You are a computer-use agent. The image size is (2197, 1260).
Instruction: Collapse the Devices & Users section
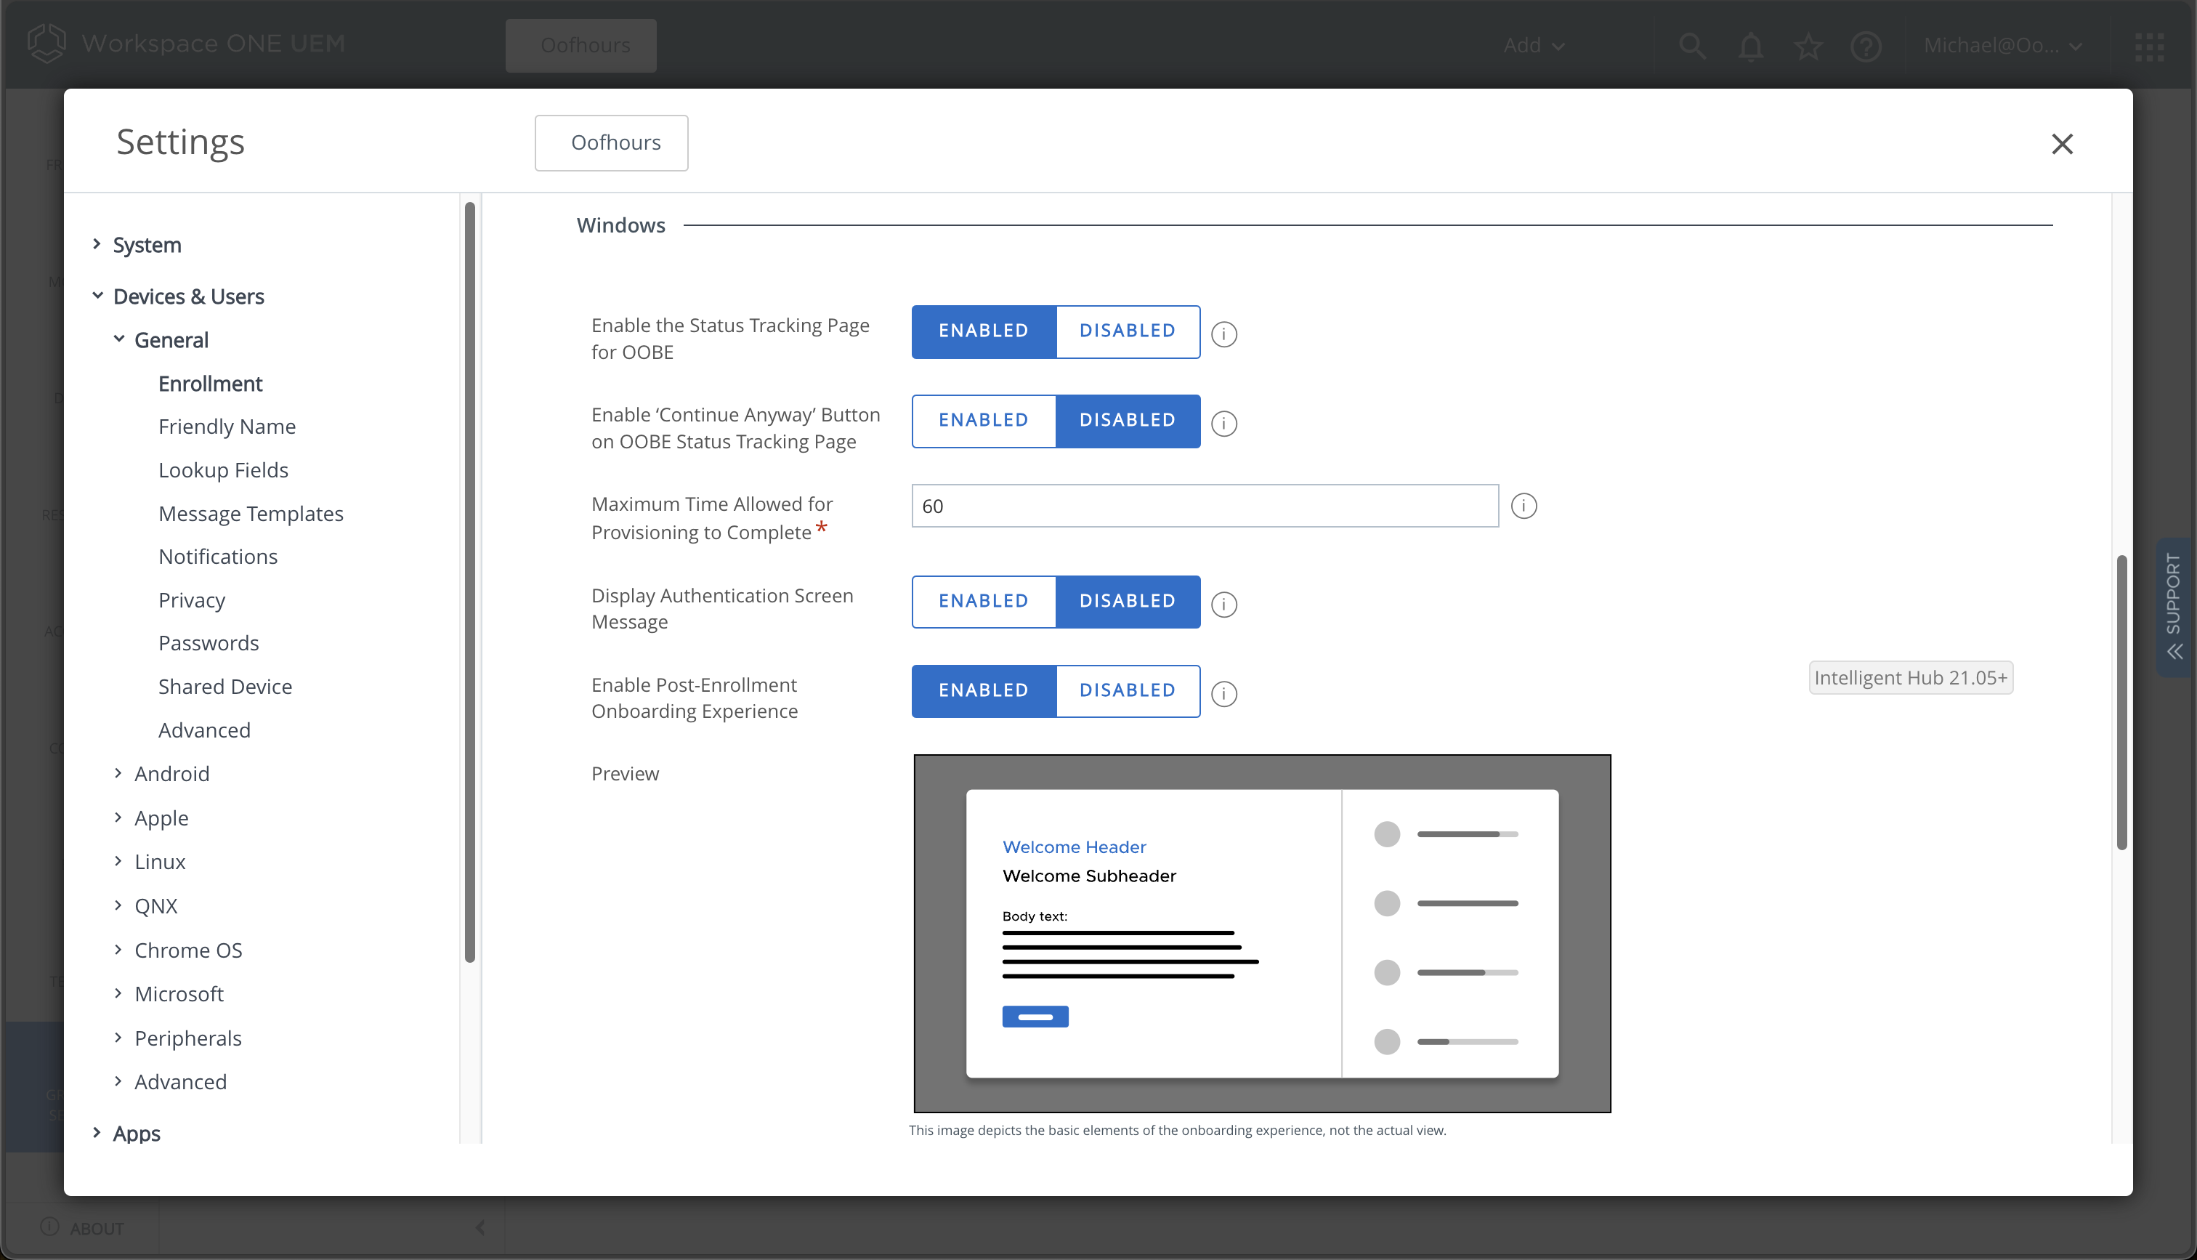click(x=187, y=296)
